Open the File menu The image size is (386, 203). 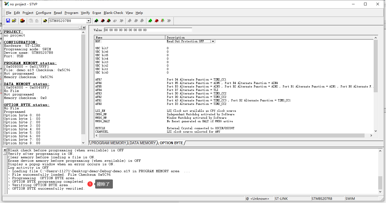click(x=9, y=13)
